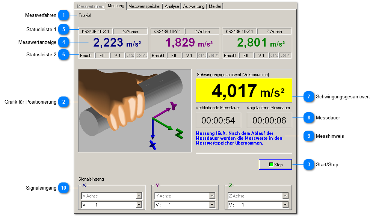Viewport: 376px width, 217px height.
Task: Expand the X-Achse channel dropdown
Action: click(139, 196)
